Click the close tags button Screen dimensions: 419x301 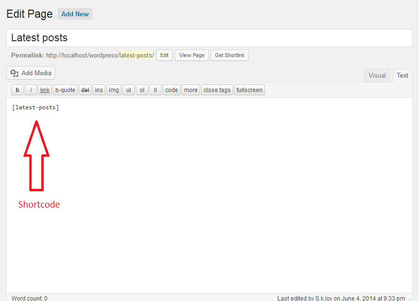pos(217,90)
